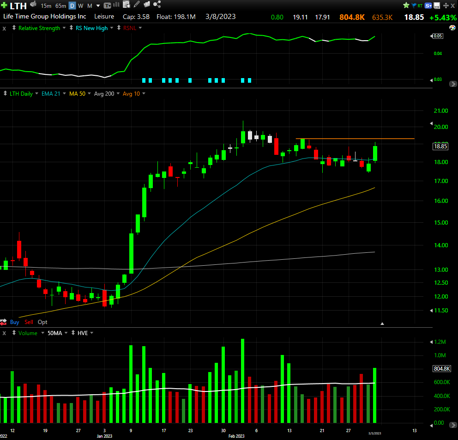
Task: Open the Avg 200 dropdown
Action: click(118, 93)
